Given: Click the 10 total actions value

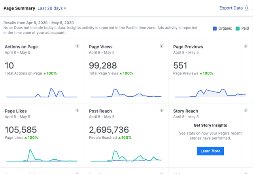Looking at the screenshot, I should [9, 65].
